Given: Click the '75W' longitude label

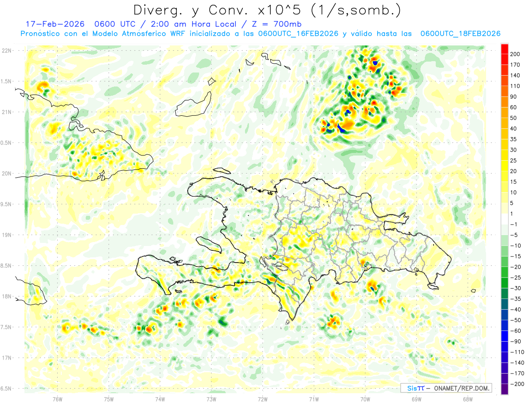Looking at the screenshot, I should tap(108, 398).
